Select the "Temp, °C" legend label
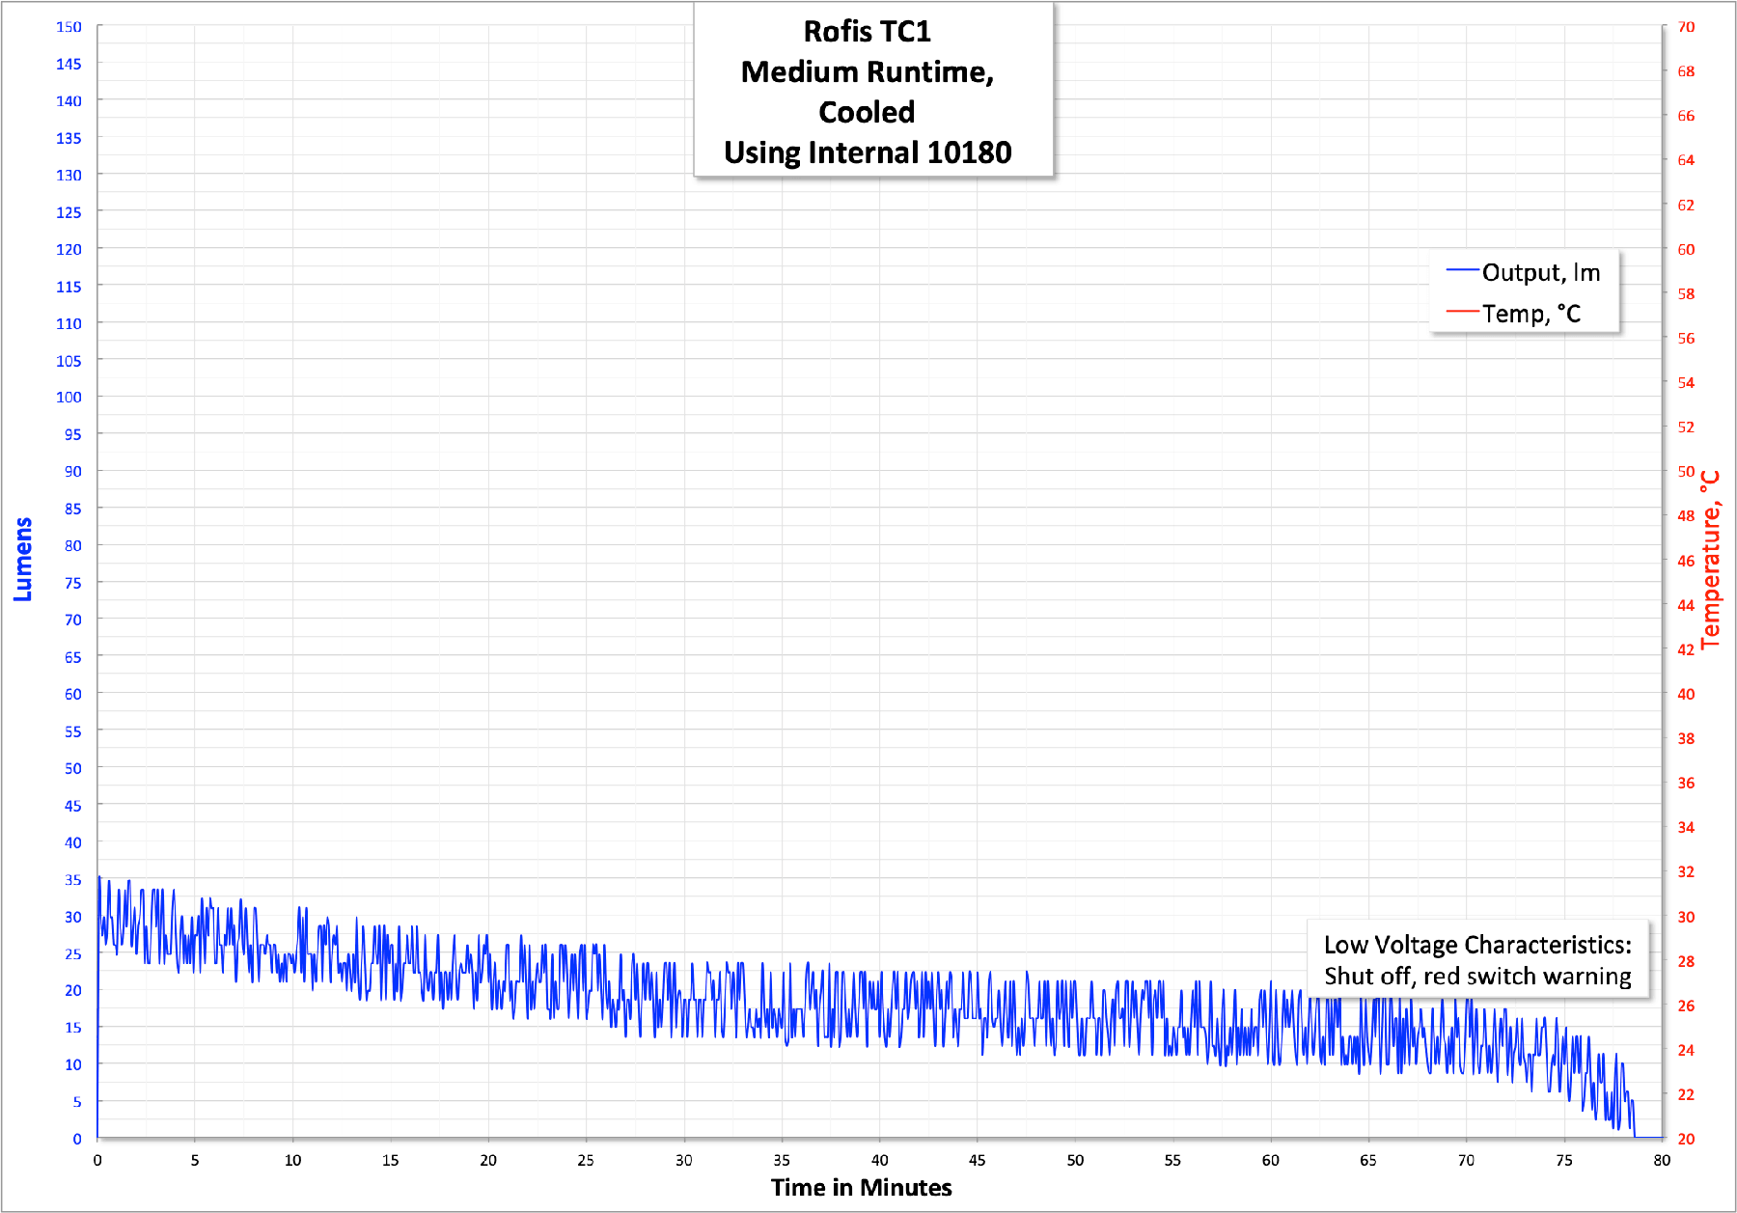The height and width of the screenshot is (1213, 1737). tap(1530, 314)
